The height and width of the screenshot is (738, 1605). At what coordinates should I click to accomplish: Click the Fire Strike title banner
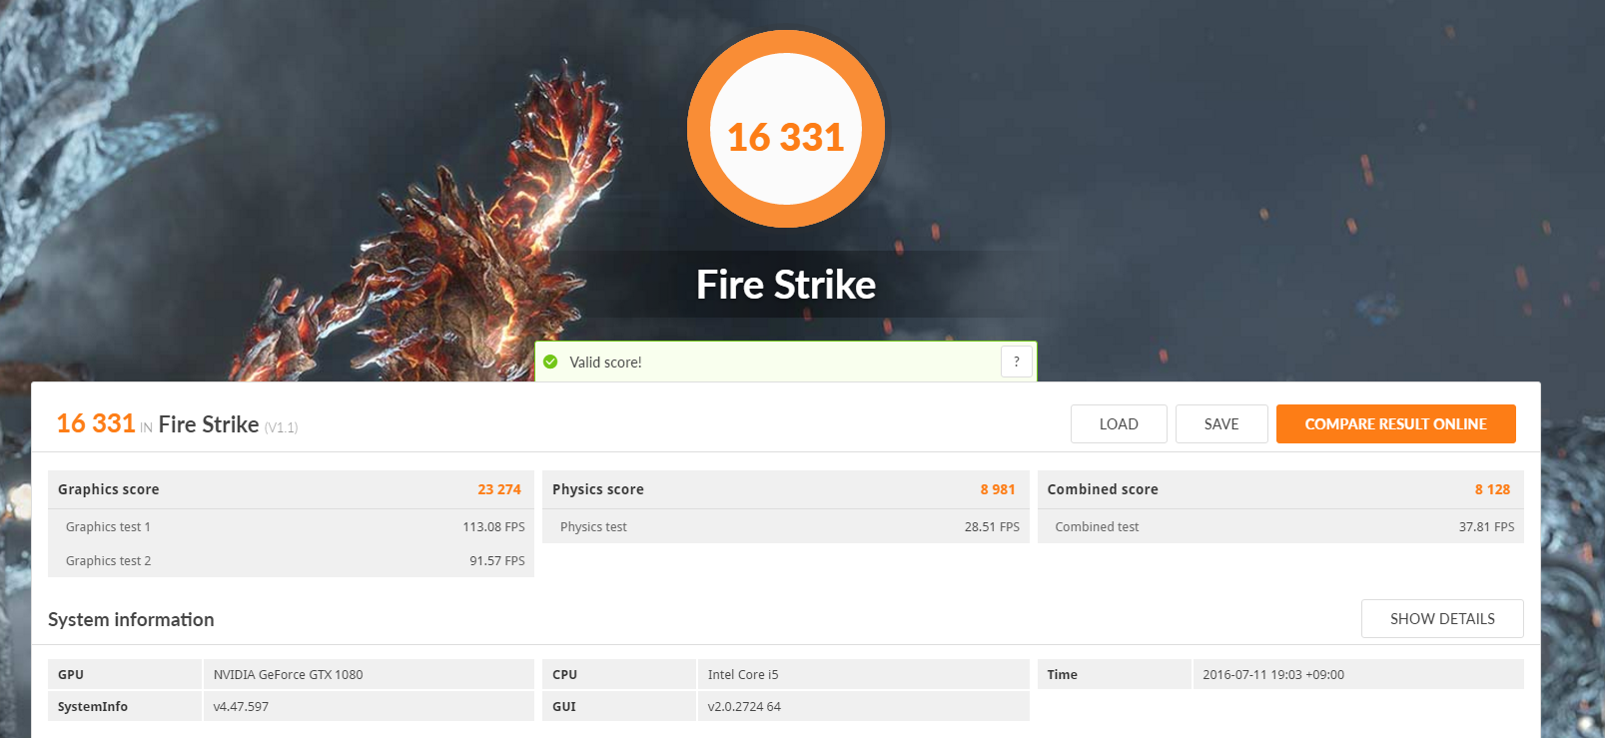786,285
